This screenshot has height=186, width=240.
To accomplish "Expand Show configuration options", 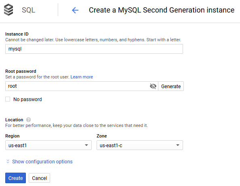I will coord(42,162).
